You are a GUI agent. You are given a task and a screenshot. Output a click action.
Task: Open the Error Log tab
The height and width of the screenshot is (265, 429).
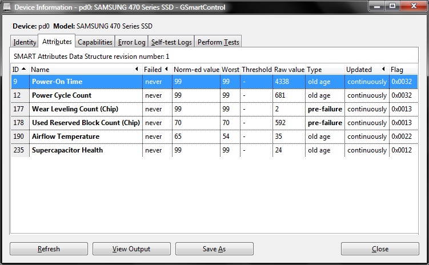(x=131, y=42)
